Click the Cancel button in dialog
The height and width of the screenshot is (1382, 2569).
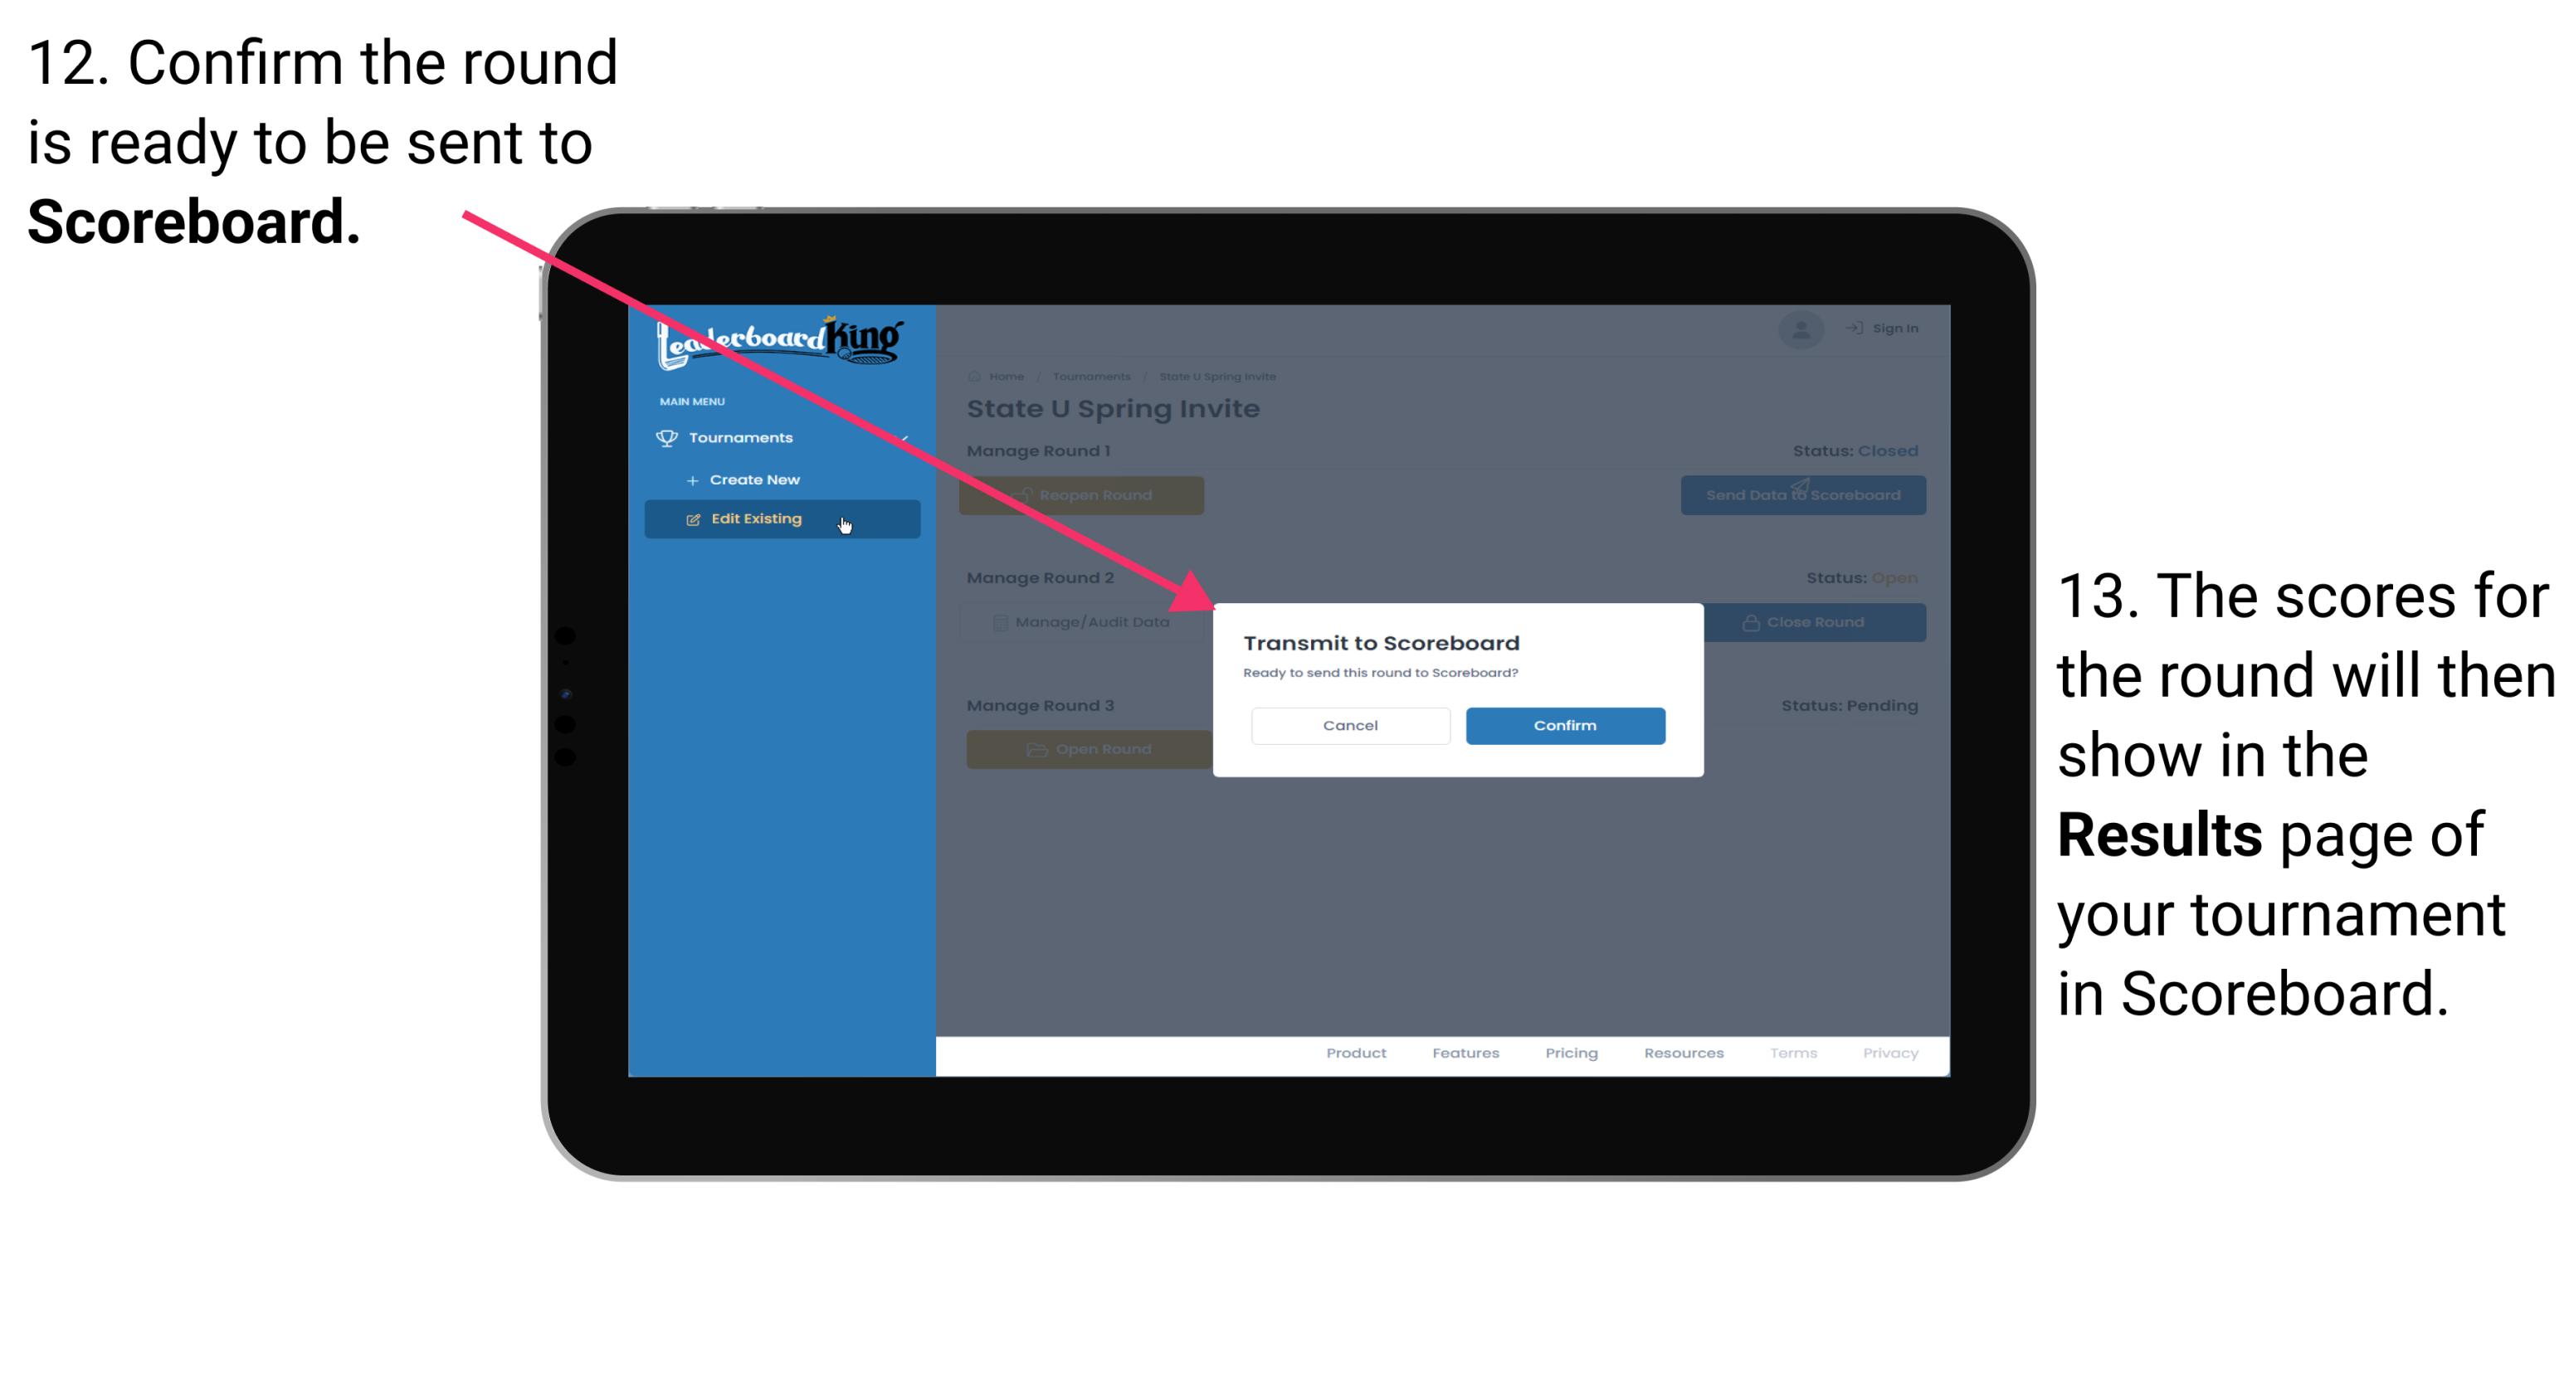click(1350, 723)
